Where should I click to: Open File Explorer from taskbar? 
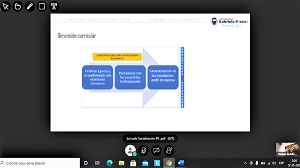click(x=121, y=163)
